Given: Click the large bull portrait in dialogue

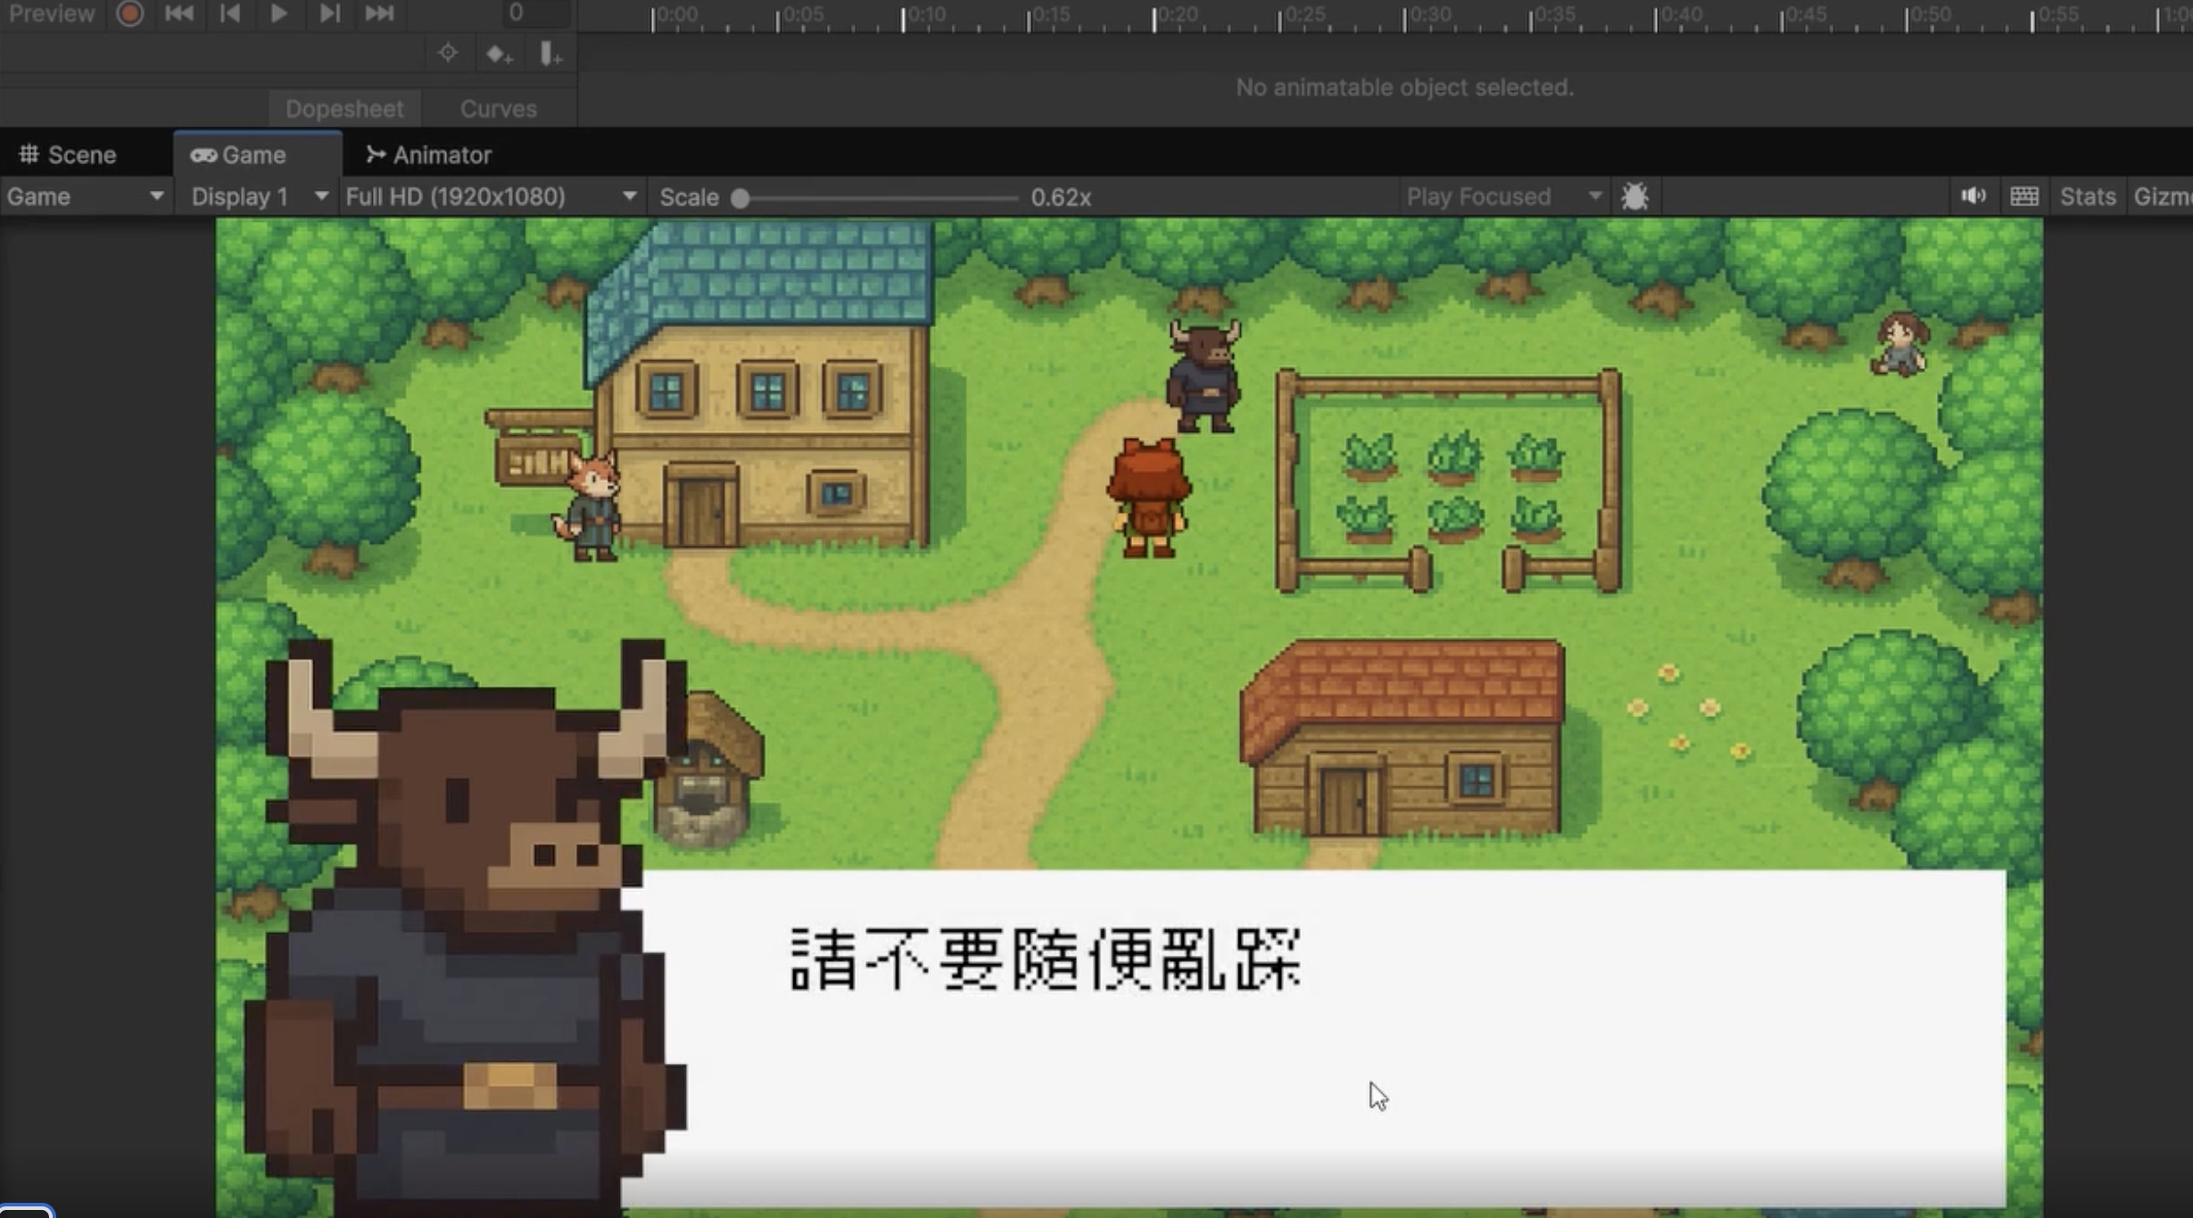Looking at the screenshot, I should coord(464,927).
